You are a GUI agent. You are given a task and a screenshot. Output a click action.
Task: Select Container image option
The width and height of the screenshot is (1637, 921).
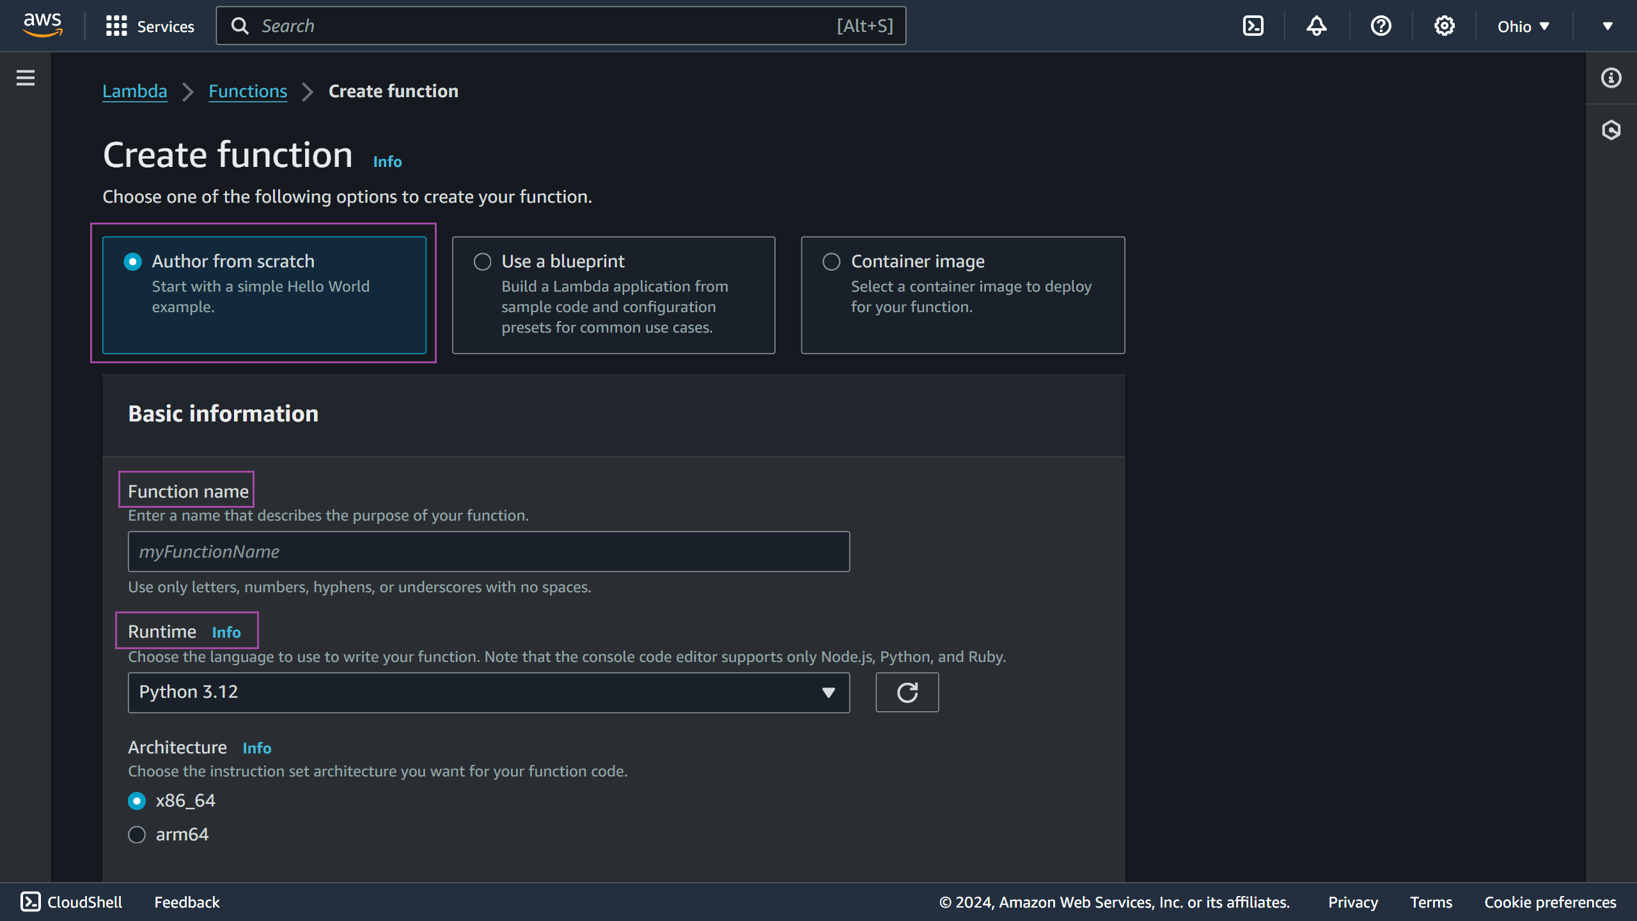click(x=963, y=295)
